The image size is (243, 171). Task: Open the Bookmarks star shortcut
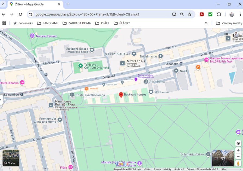(x=23, y=23)
